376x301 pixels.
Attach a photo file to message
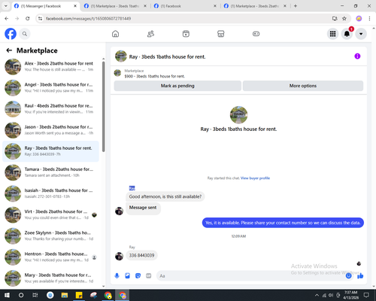pos(127,276)
